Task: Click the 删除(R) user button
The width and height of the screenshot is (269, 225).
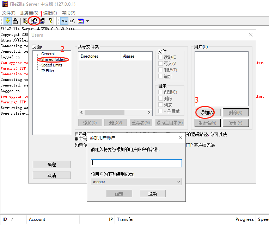Action: (236, 112)
